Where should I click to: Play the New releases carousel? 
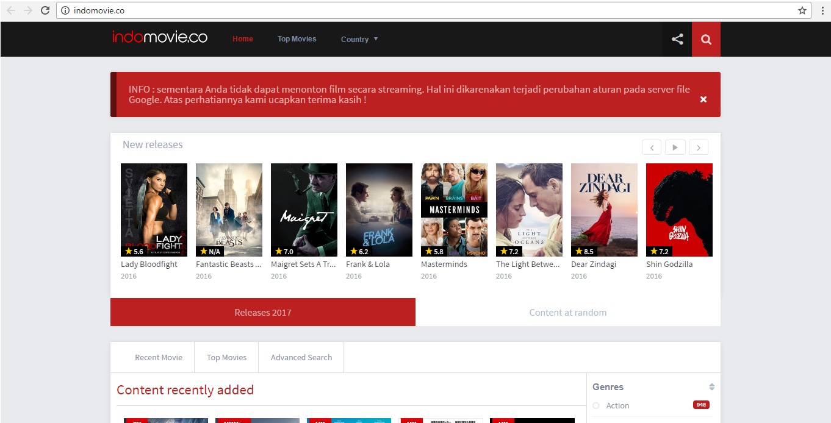tap(675, 148)
